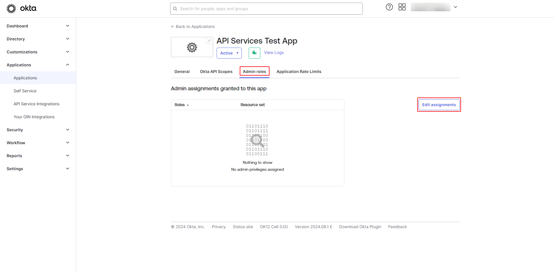Click the Edit assignments button
Screen dimensions: 554x272
pos(439,105)
